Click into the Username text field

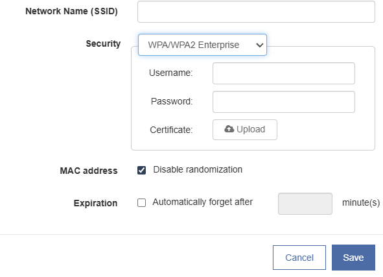284,73
